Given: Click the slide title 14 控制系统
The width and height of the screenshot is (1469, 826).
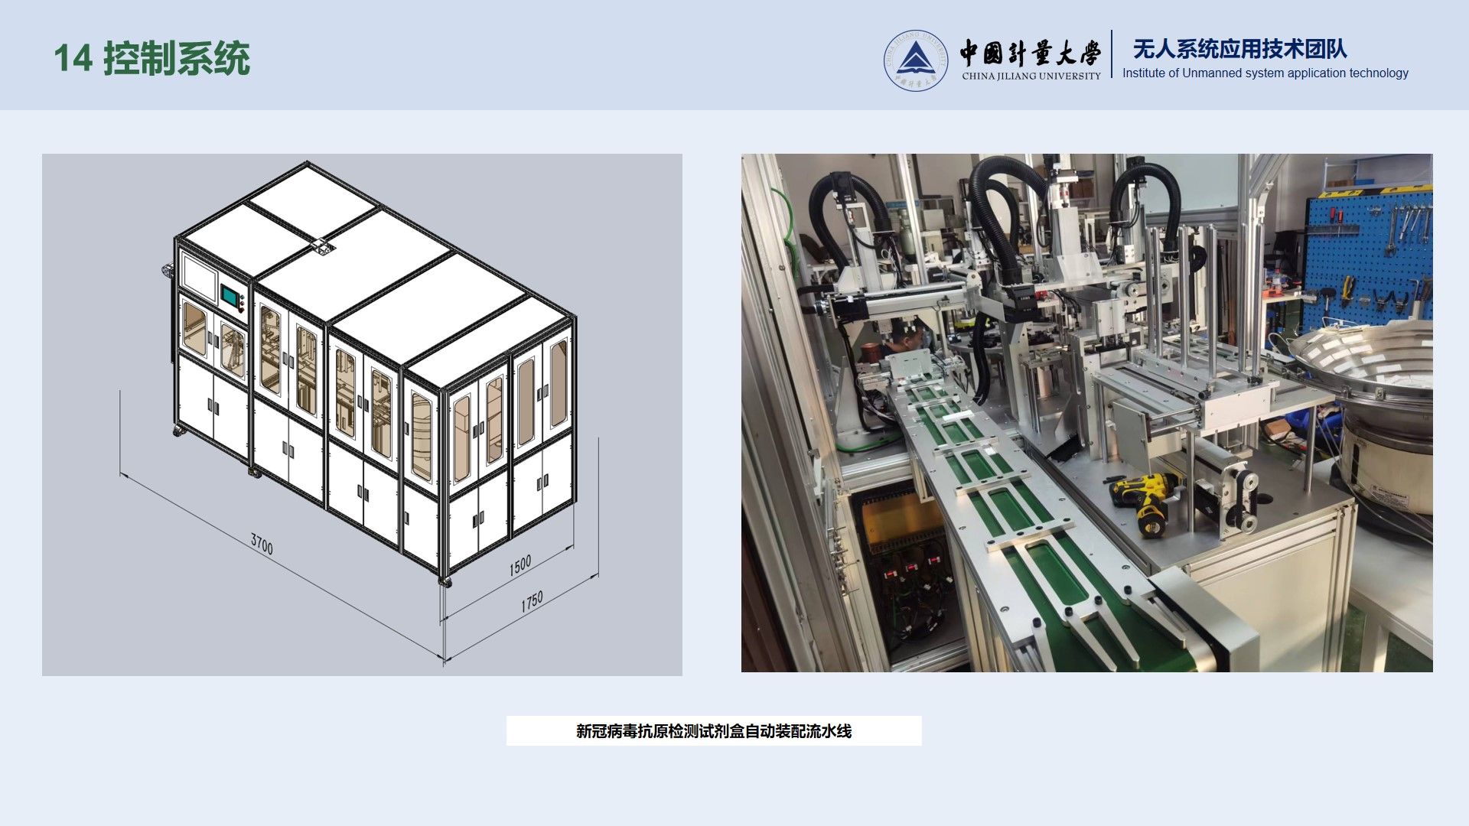Looking at the screenshot, I should tap(151, 59).
